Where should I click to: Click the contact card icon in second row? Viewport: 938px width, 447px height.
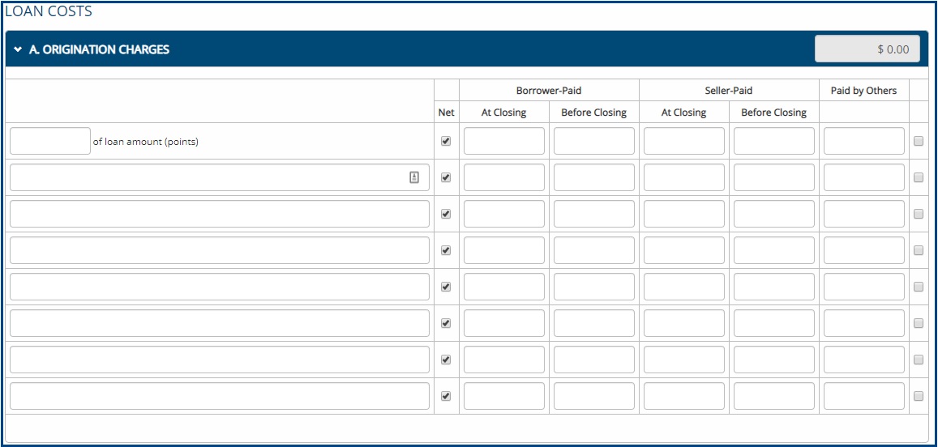(x=414, y=177)
